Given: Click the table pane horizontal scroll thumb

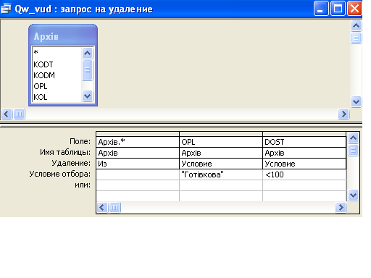Looking at the screenshot, I should pyautogui.click(x=19, y=114).
